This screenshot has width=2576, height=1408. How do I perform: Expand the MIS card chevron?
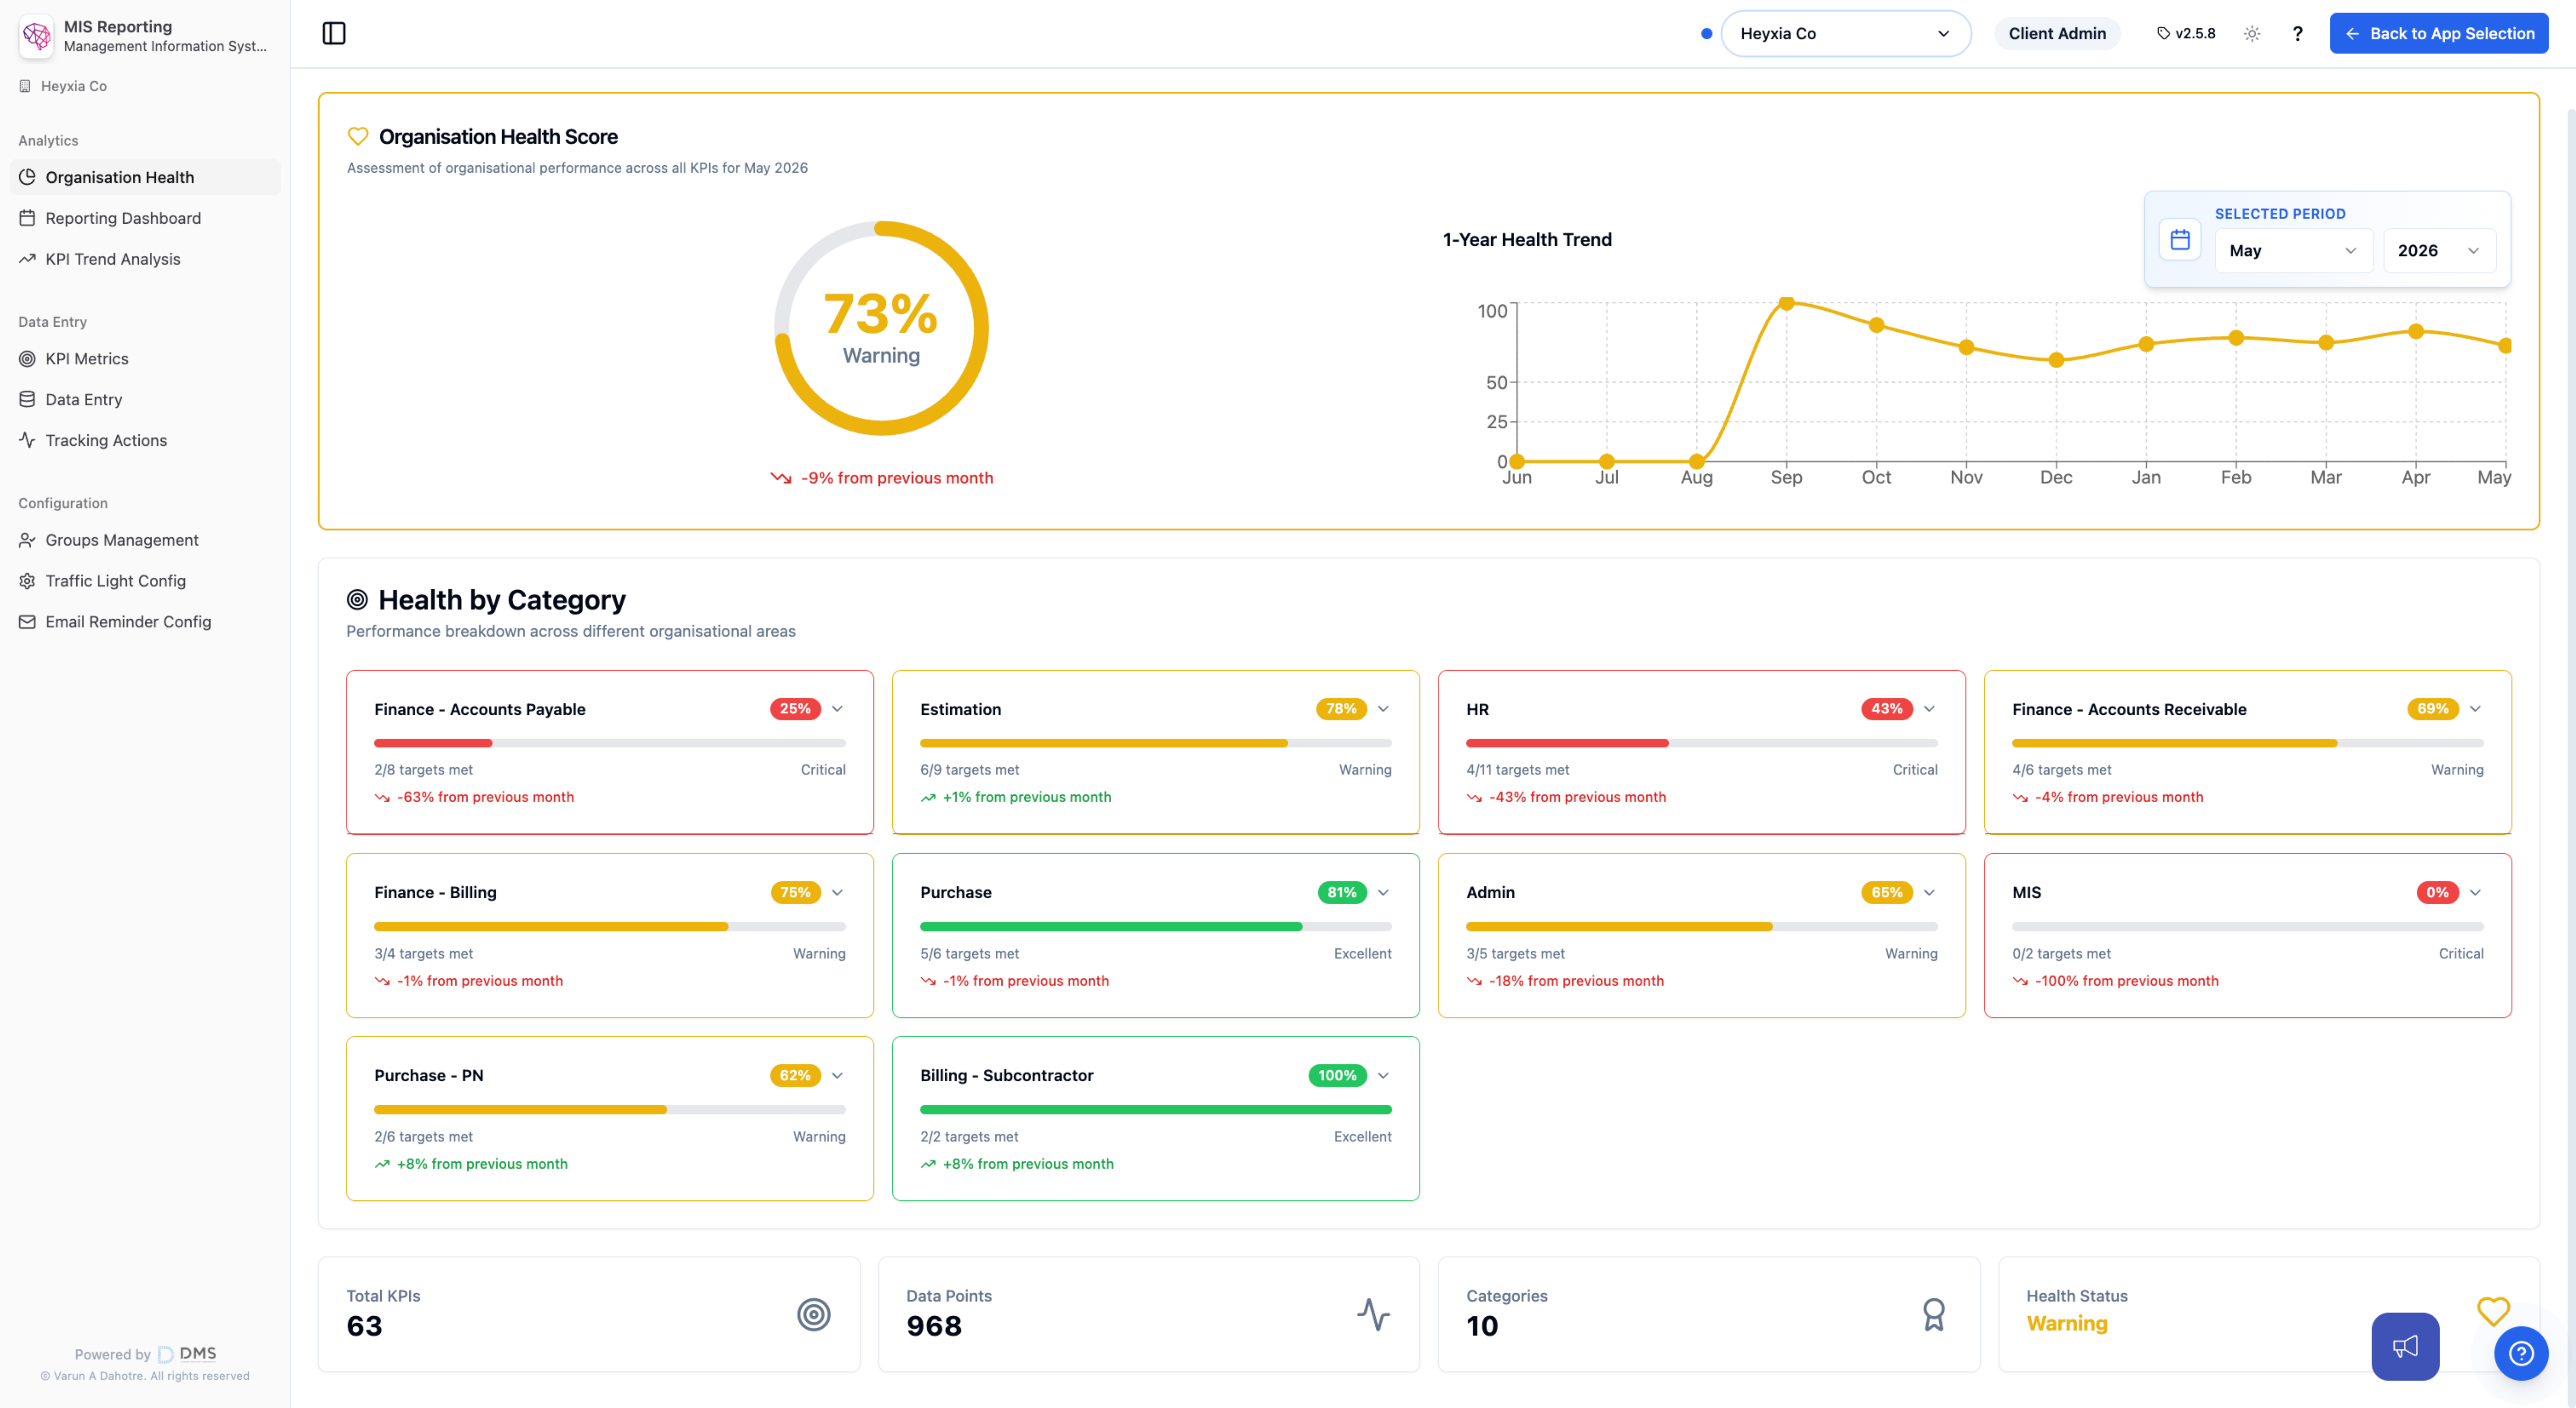[2475, 892]
